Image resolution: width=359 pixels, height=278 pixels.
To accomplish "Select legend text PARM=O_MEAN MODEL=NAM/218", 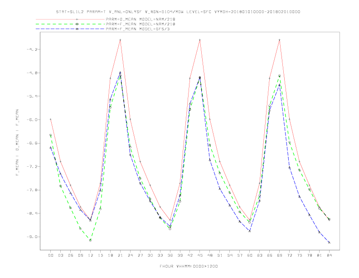I will pyautogui.click(x=141, y=19).
